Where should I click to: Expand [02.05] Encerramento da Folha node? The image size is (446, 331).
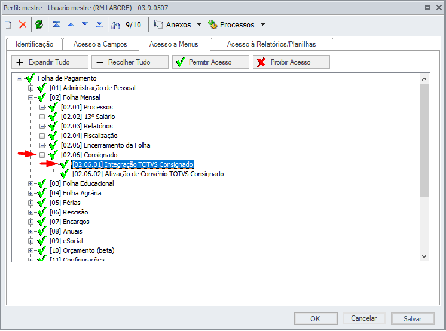[42, 145]
